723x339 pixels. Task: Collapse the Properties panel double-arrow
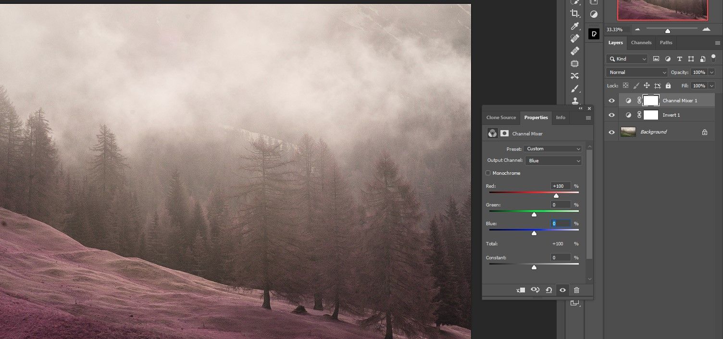coord(580,109)
